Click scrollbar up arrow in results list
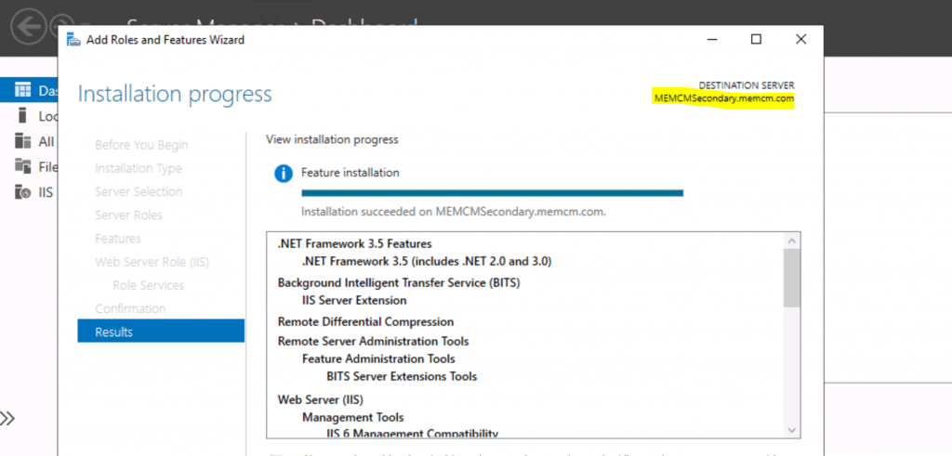 (x=792, y=241)
